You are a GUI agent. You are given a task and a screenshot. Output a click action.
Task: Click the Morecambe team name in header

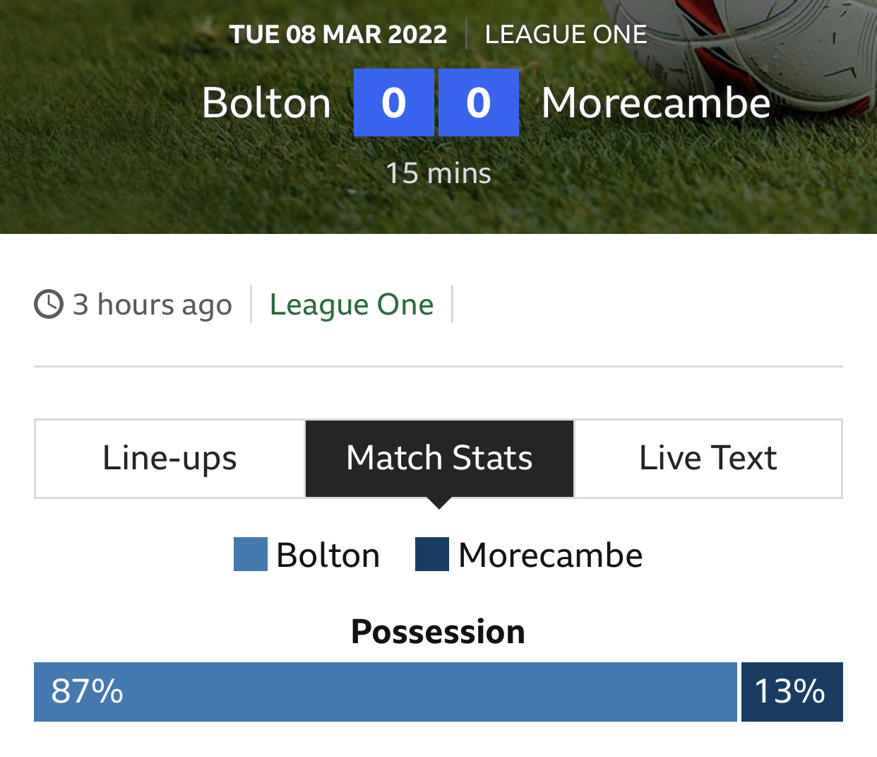pos(656,103)
